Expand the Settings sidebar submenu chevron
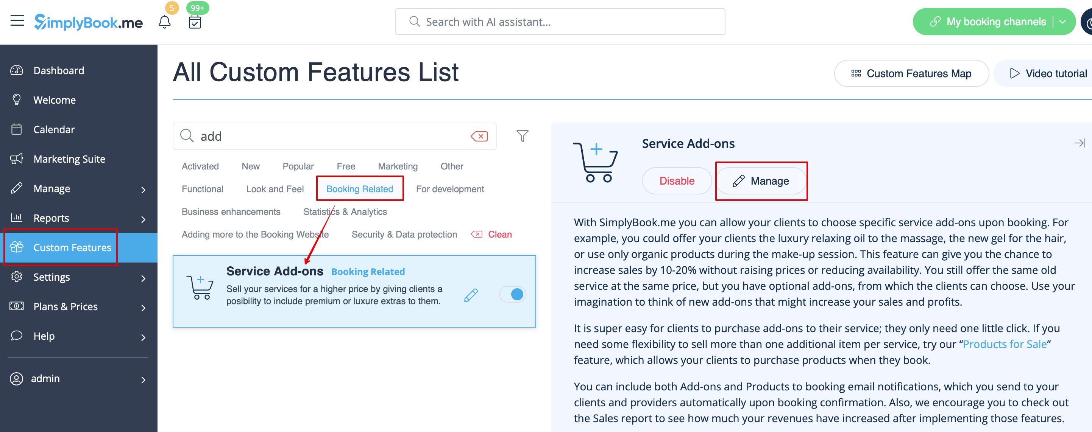 [143, 278]
